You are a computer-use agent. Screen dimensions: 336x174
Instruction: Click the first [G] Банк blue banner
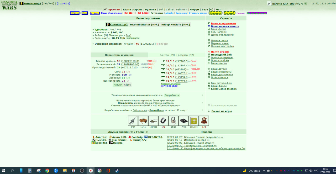[75, 13]
